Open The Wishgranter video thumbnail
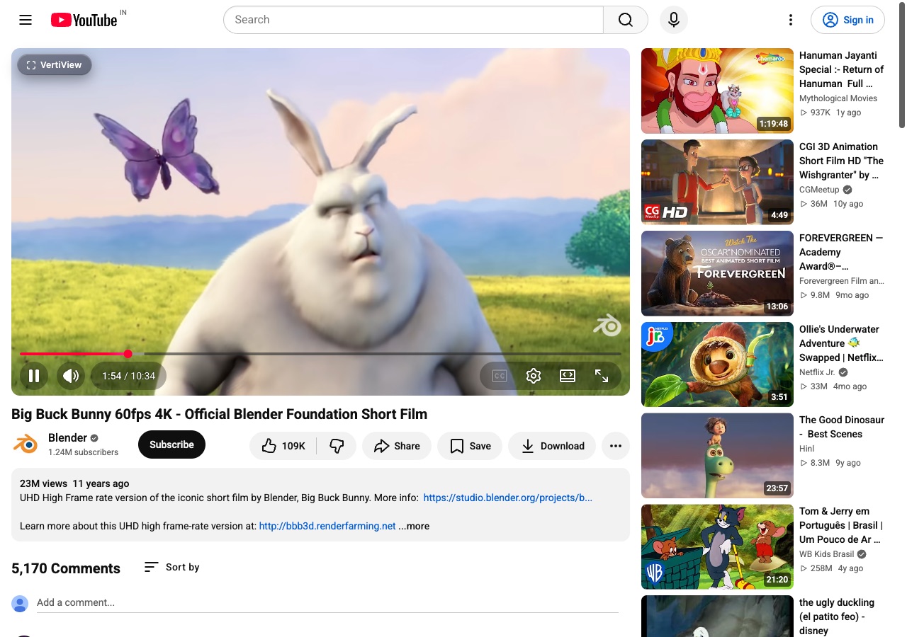Viewport: 907px width, 637px height. click(x=717, y=182)
